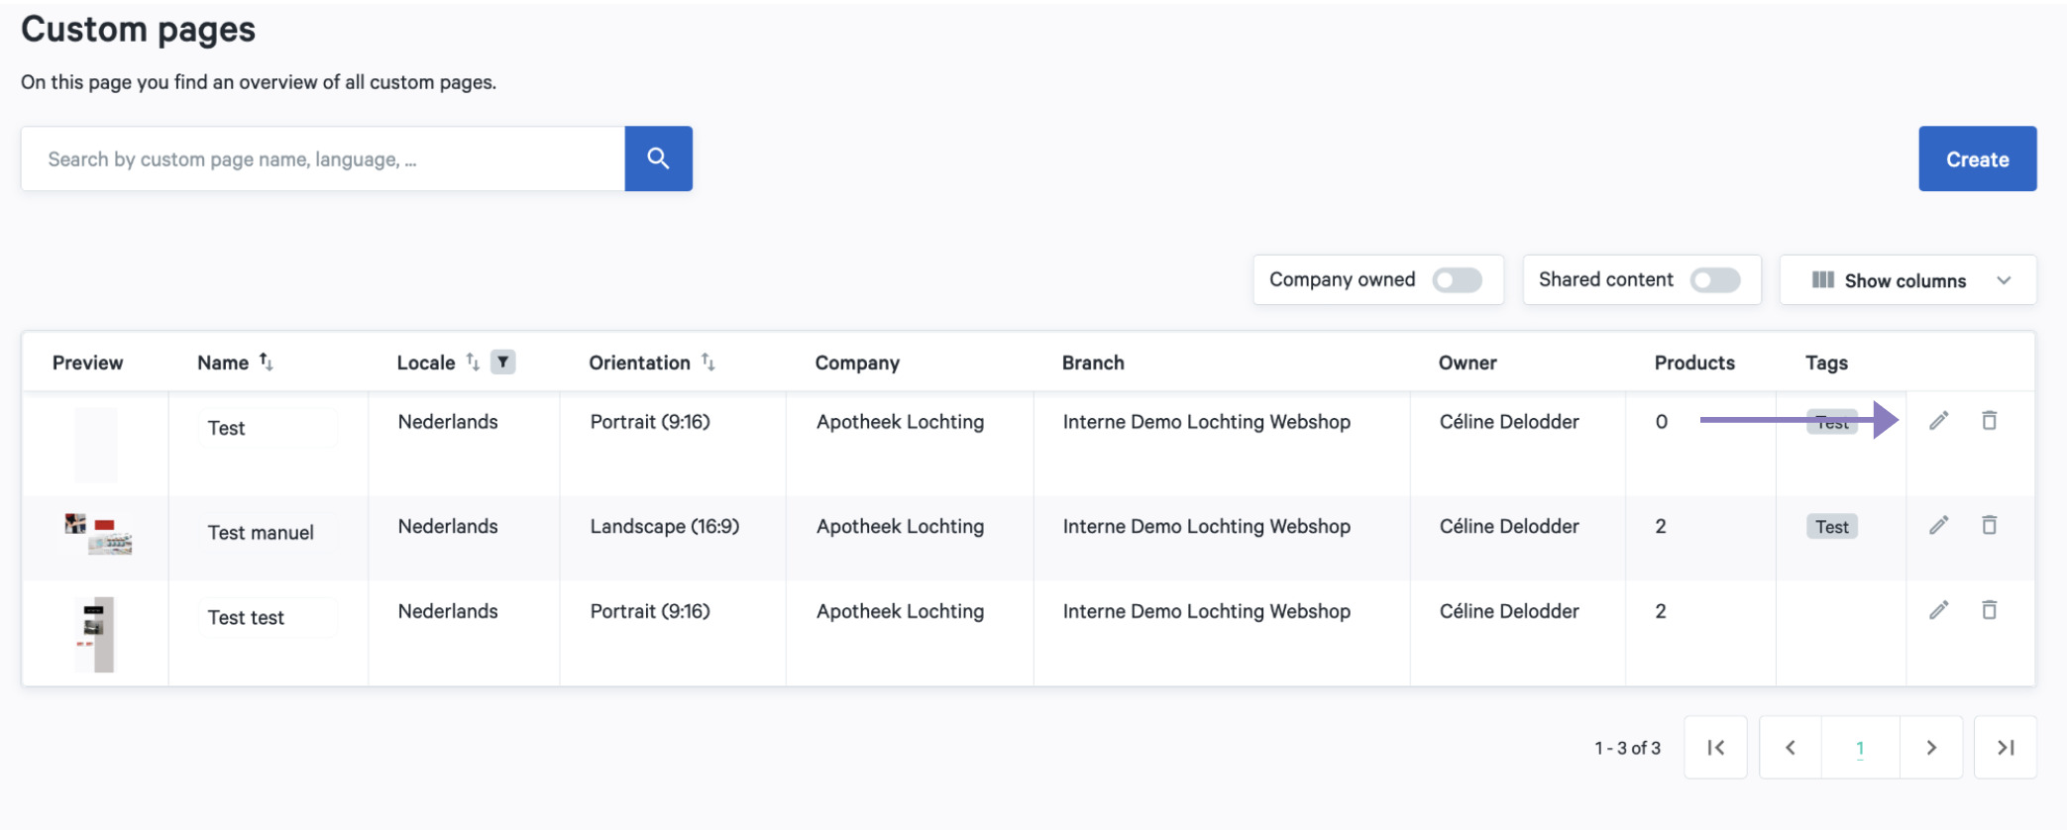Delete Test manuel page with trash icon
This screenshot has width=2067, height=830.
pyautogui.click(x=1989, y=525)
